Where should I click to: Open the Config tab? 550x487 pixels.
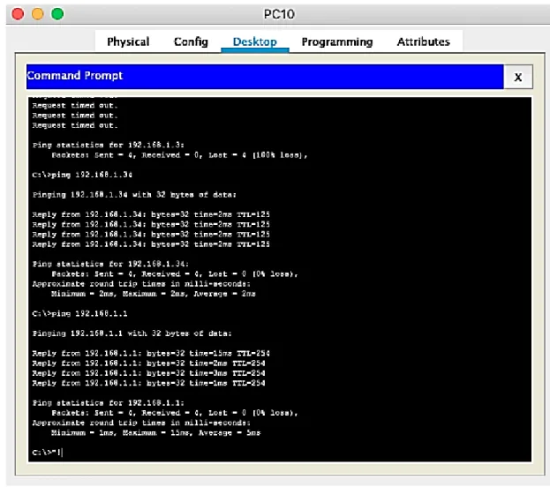click(191, 41)
